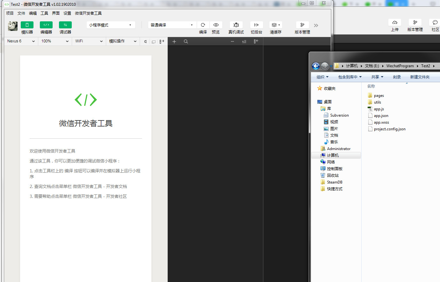Open the 普通编译 compile mode dropdown
Image resolution: width=440 pixels, height=282 pixels.
click(172, 25)
